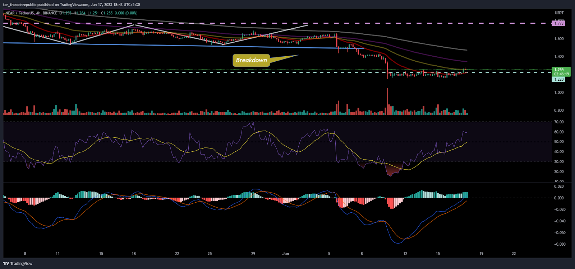
Task: Click the 02:46:19 candle countdown timer
Action: click(561, 74)
